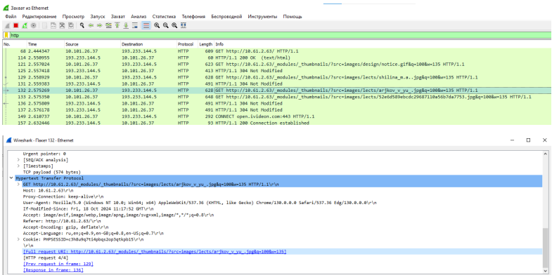The width and height of the screenshot is (552, 275).
Task: Collapse the Hypertext Transfer Protocol section
Action: coord(12,178)
